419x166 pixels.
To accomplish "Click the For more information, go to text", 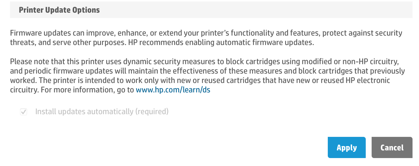I will (87, 90).
